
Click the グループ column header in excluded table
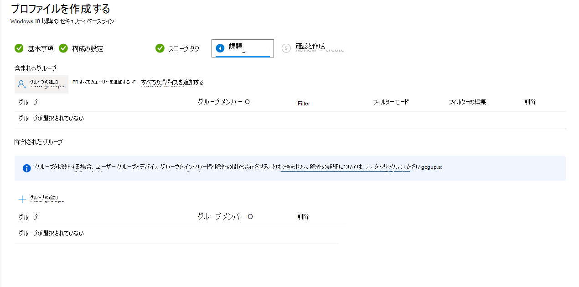[28, 217]
